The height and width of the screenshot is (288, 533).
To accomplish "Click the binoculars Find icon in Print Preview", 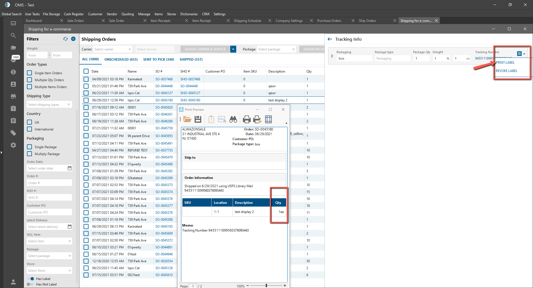I will 233,119.
